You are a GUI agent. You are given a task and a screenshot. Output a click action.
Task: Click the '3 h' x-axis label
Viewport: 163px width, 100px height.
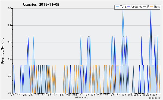pos(31,95)
